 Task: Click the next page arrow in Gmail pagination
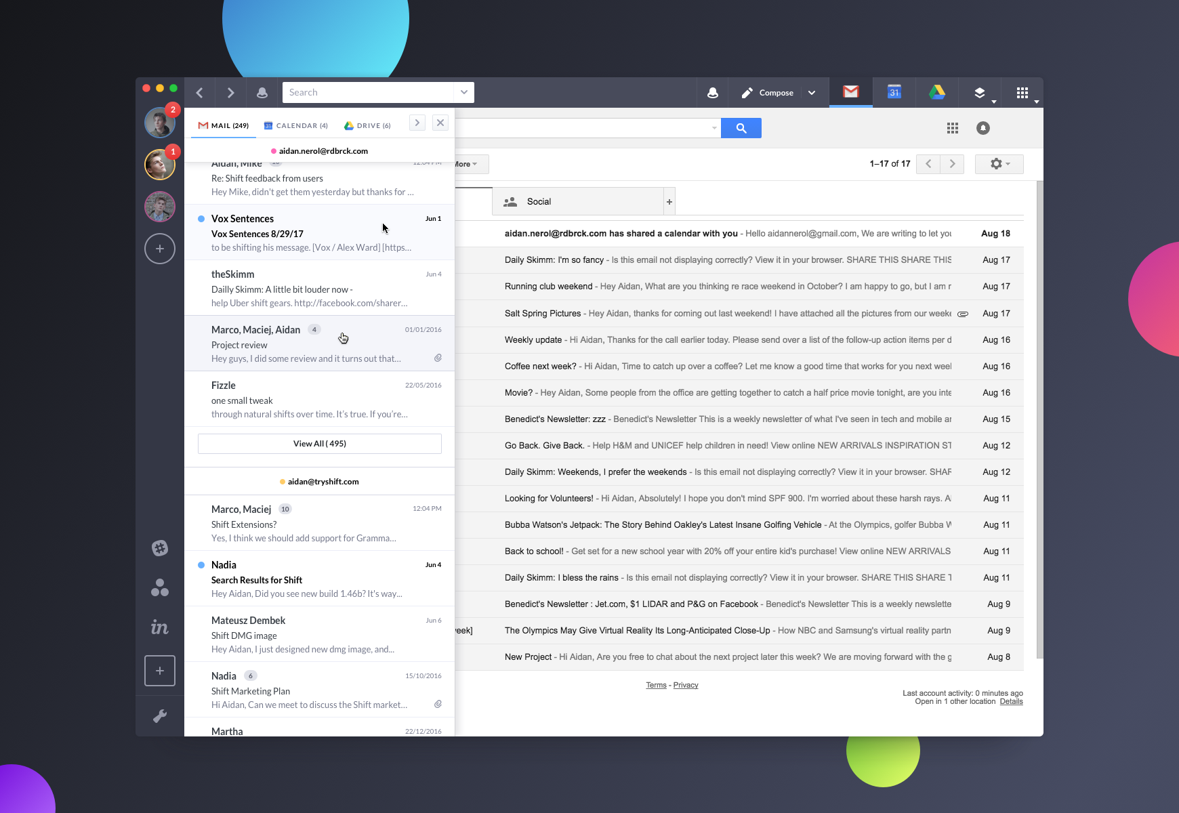[952, 164]
